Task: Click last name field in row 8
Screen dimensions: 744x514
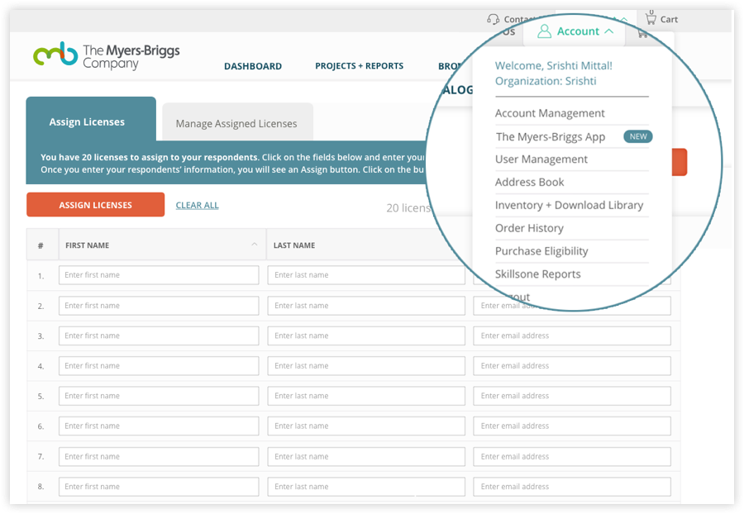Action: click(366, 487)
